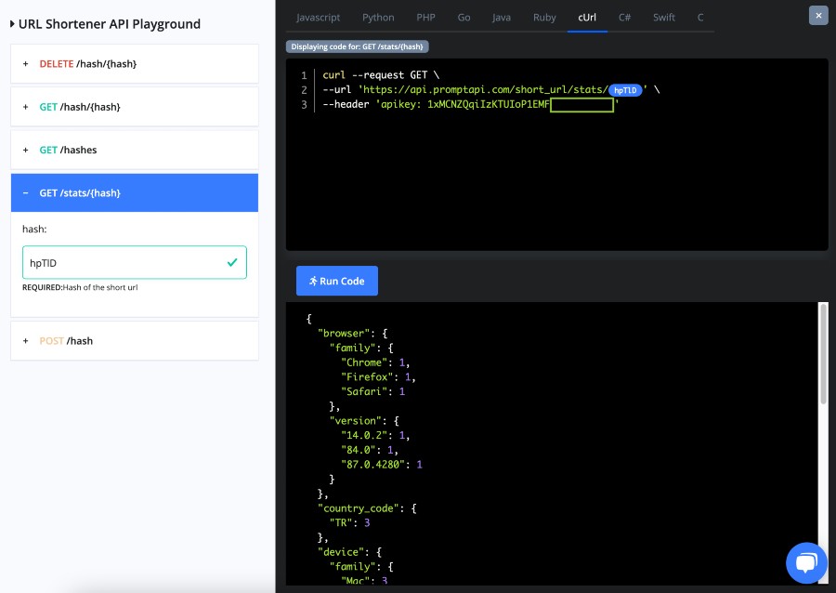836x593 pixels.
Task: Click the "87.0.4280": 1 response line
Action: point(381,465)
